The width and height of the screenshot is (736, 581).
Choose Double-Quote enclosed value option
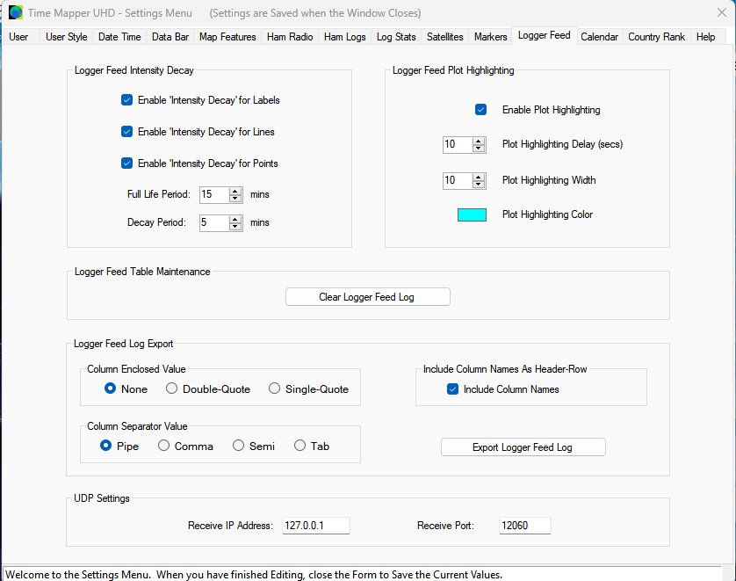tap(172, 389)
